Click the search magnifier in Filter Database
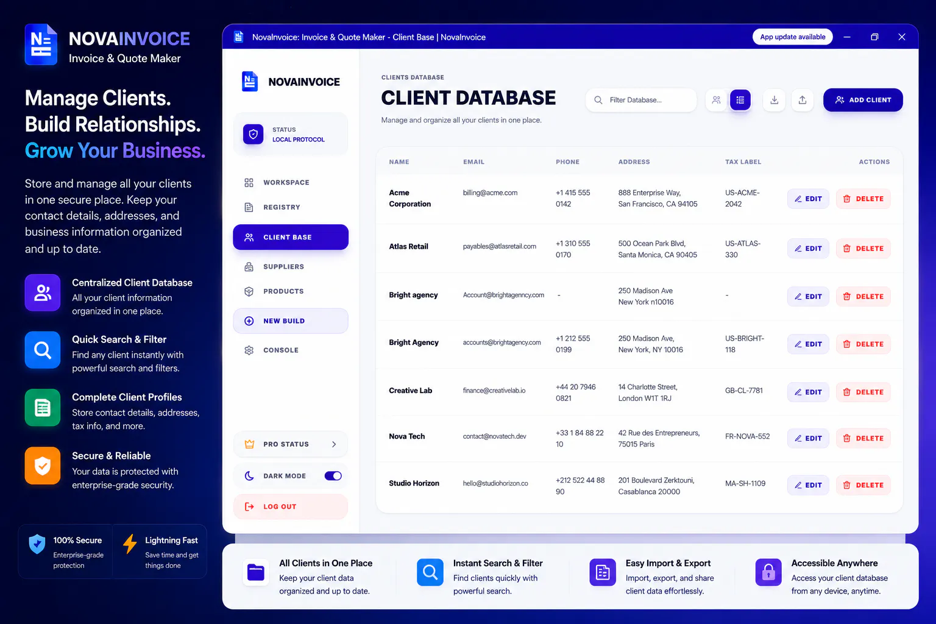Screen dimensions: 936x624 [598, 100]
